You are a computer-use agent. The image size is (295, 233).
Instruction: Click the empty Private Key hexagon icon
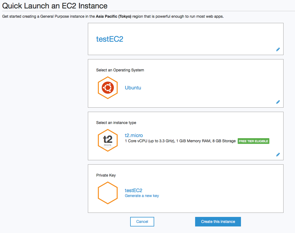pos(108,193)
